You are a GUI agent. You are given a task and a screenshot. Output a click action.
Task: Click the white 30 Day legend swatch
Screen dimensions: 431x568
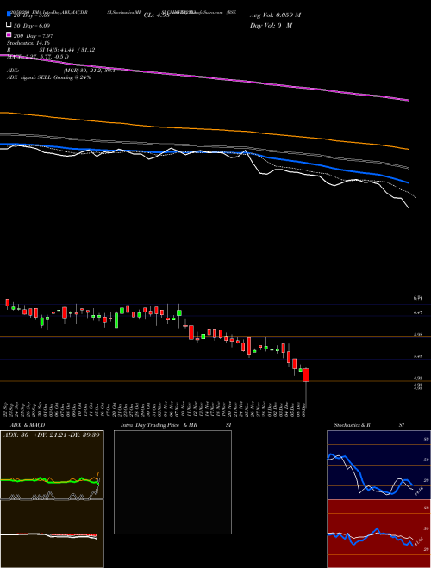click(9, 25)
